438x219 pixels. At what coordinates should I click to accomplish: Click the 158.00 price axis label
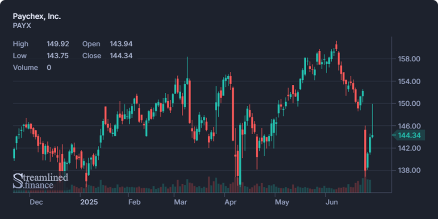(x=409, y=59)
